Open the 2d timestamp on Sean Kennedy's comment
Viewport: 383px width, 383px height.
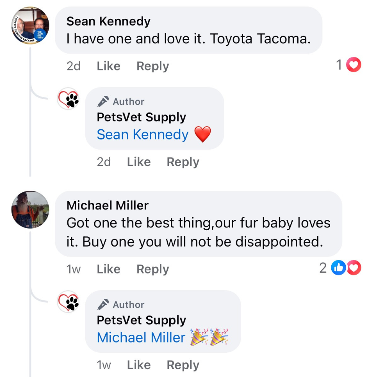tap(74, 66)
